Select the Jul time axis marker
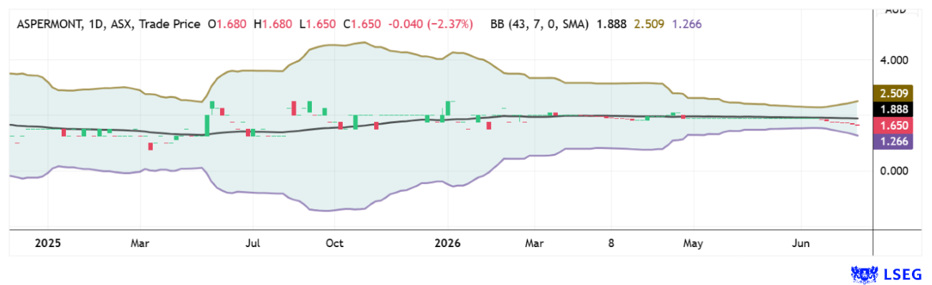The width and height of the screenshot is (932, 285). pos(252,243)
